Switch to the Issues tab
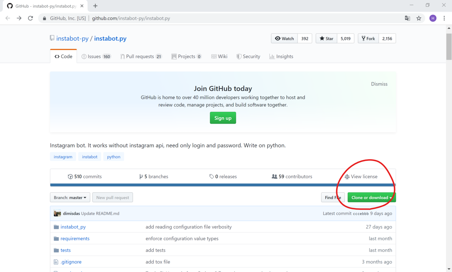 click(x=96, y=57)
